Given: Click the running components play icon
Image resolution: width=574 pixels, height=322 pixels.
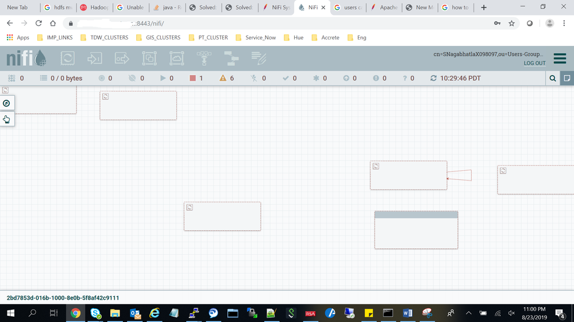Looking at the screenshot, I should 163,78.
